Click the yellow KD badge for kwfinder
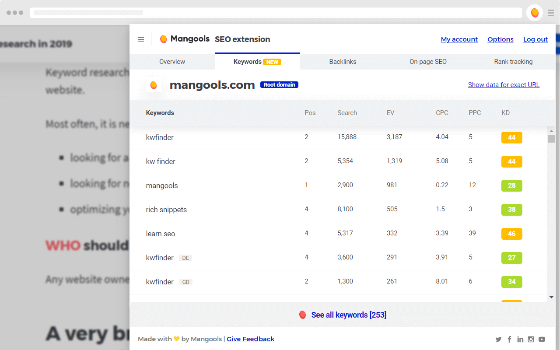Viewport: 560px width, 350px height. click(511, 137)
